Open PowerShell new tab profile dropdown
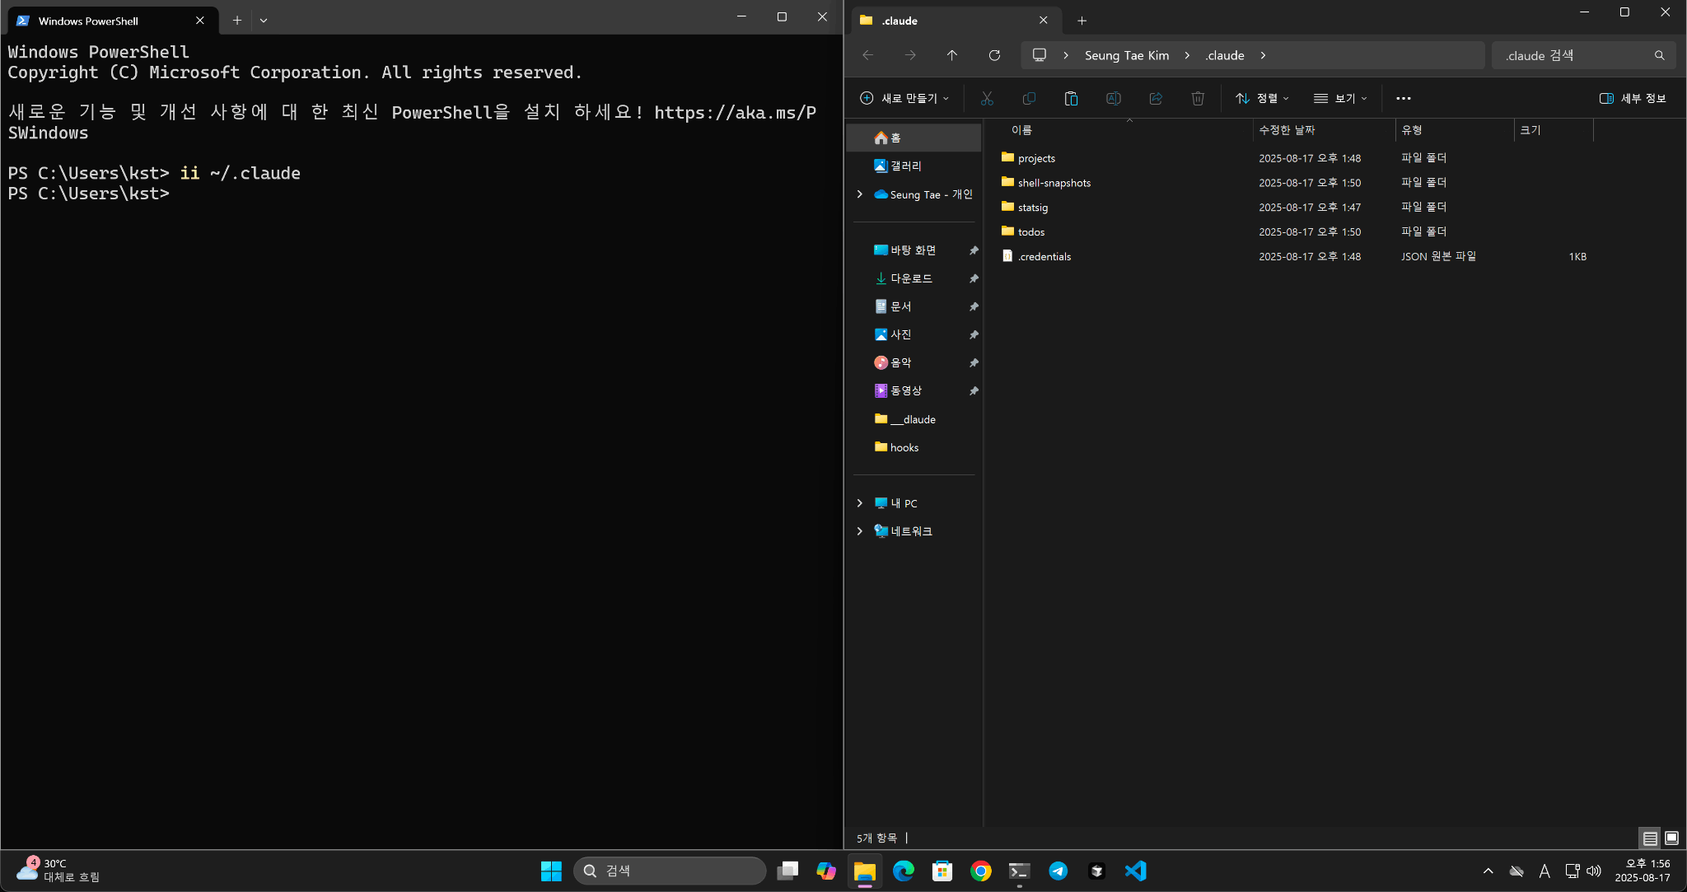The width and height of the screenshot is (1687, 892). [x=264, y=21]
